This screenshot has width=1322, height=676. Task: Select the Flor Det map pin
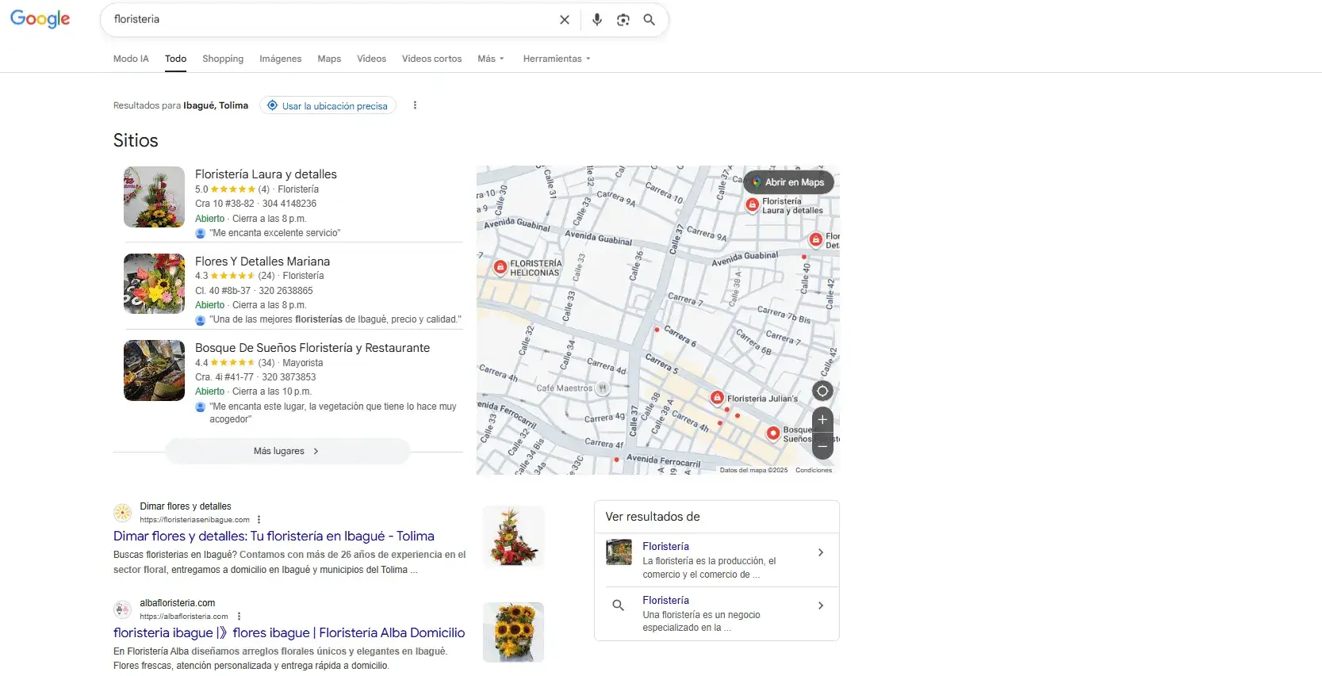click(815, 239)
